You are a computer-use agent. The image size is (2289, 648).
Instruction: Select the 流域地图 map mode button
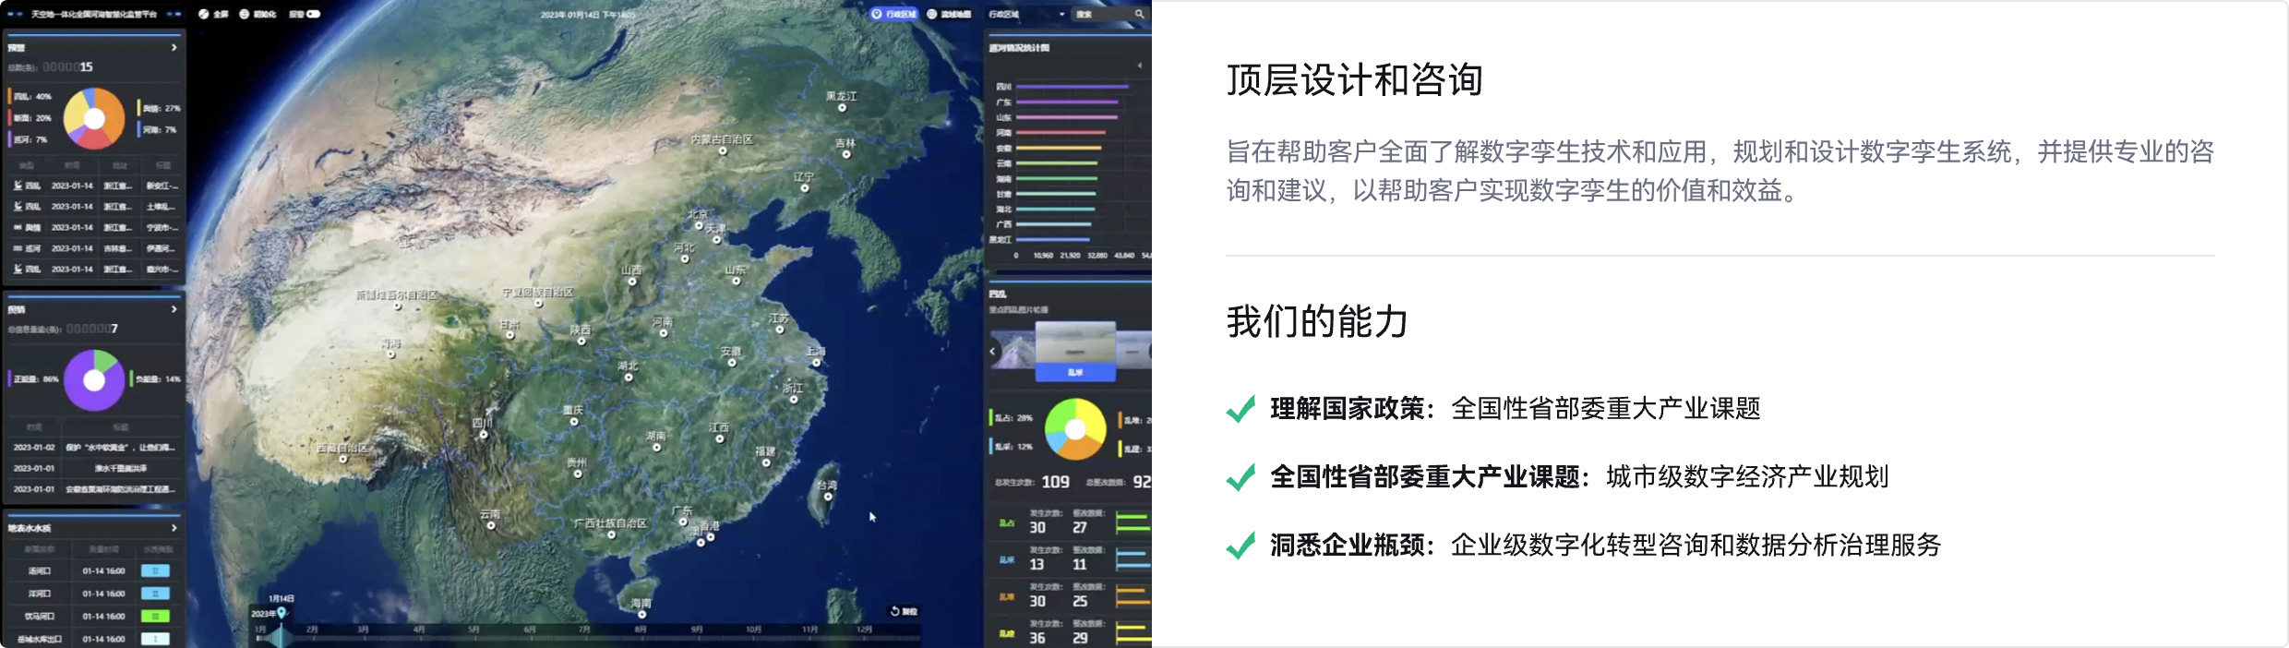[x=948, y=14]
